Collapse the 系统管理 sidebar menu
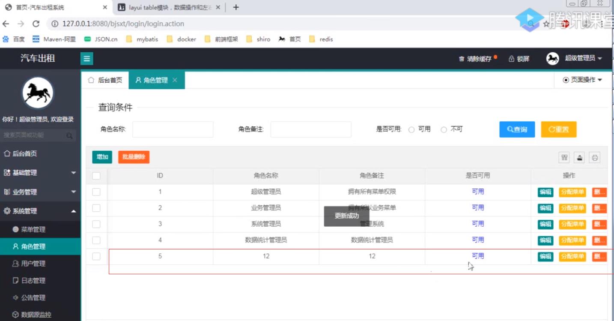Viewport: 614px width, 321px height. 40,211
